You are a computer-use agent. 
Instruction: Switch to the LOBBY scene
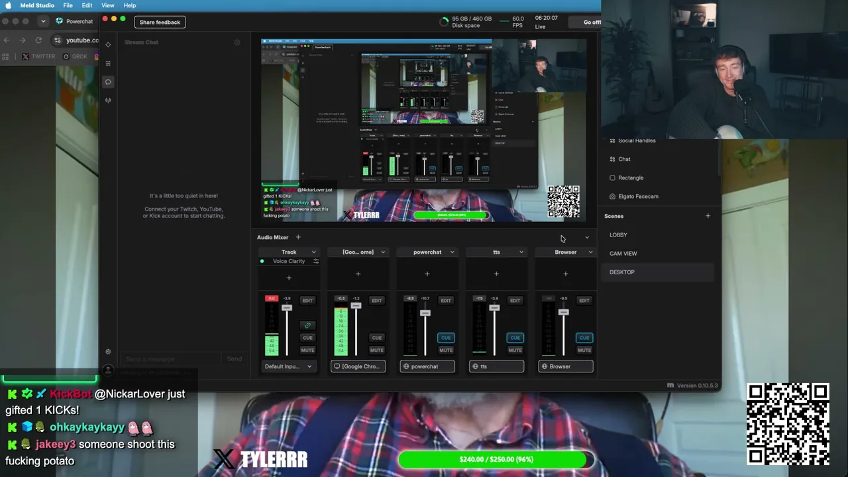(657, 235)
